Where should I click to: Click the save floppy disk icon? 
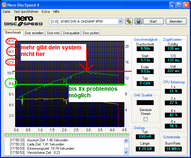(138, 21)
